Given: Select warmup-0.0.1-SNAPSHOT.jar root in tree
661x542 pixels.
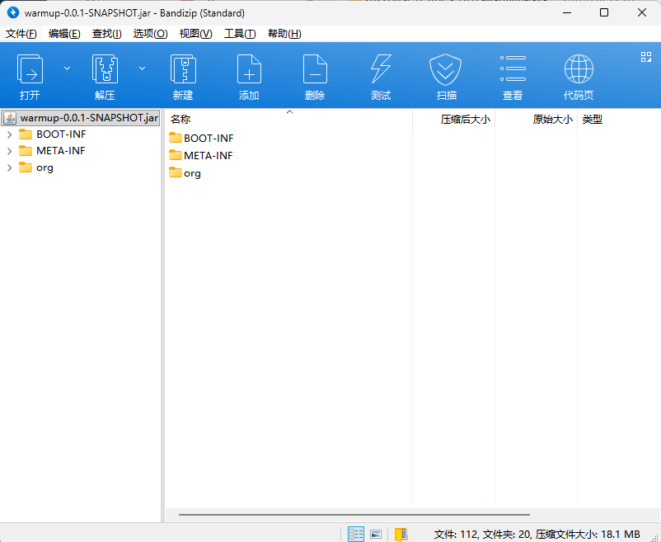Looking at the screenshot, I should (x=81, y=118).
